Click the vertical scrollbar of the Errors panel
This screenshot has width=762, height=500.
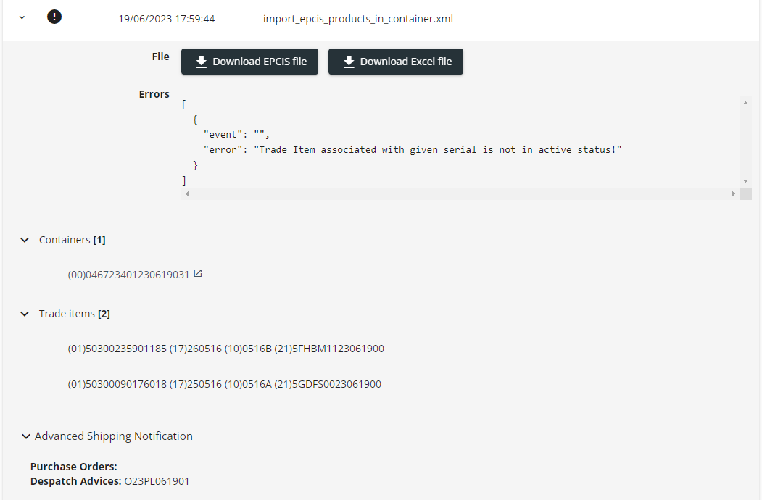point(746,141)
